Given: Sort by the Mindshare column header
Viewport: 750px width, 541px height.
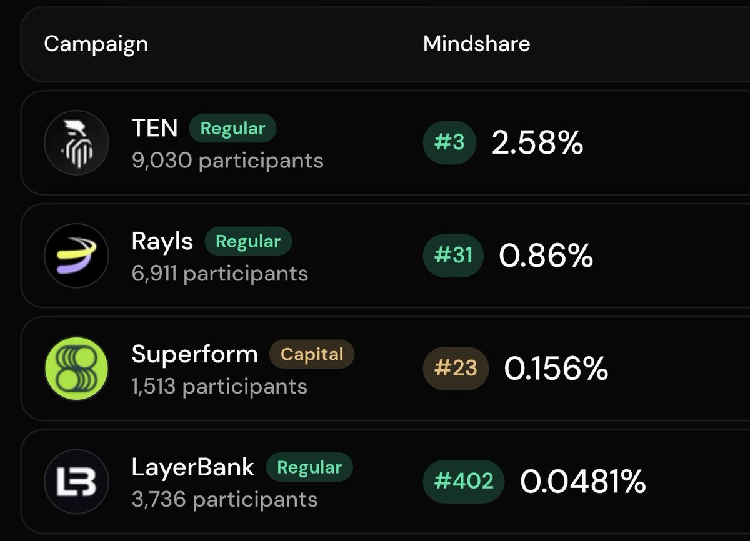Looking at the screenshot, I should click(x=476, y=44).
